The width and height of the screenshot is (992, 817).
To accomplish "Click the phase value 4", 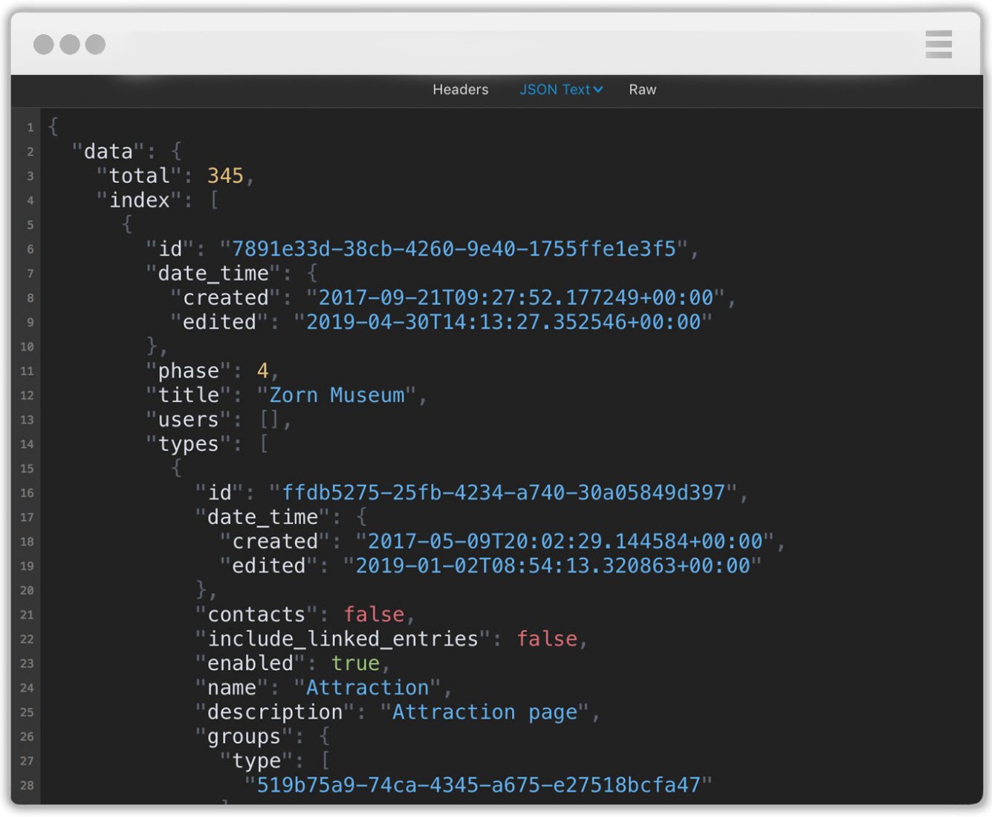I will click(262, 371).
